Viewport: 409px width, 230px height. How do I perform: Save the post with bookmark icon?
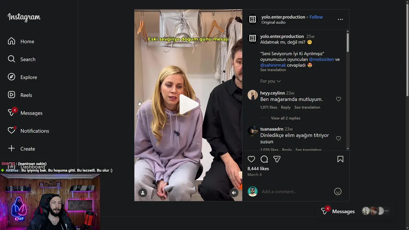(x=340, y=159)
